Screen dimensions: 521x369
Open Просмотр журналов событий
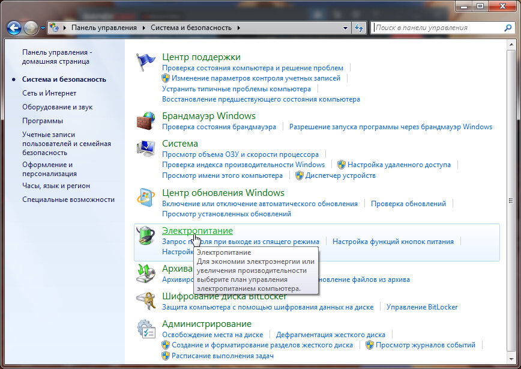[426, 345]
